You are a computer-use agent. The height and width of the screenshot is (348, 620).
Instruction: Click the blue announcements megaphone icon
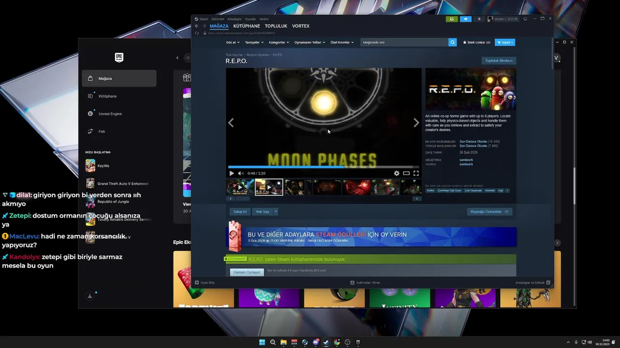pyautogui.click(x=465, y=19)
